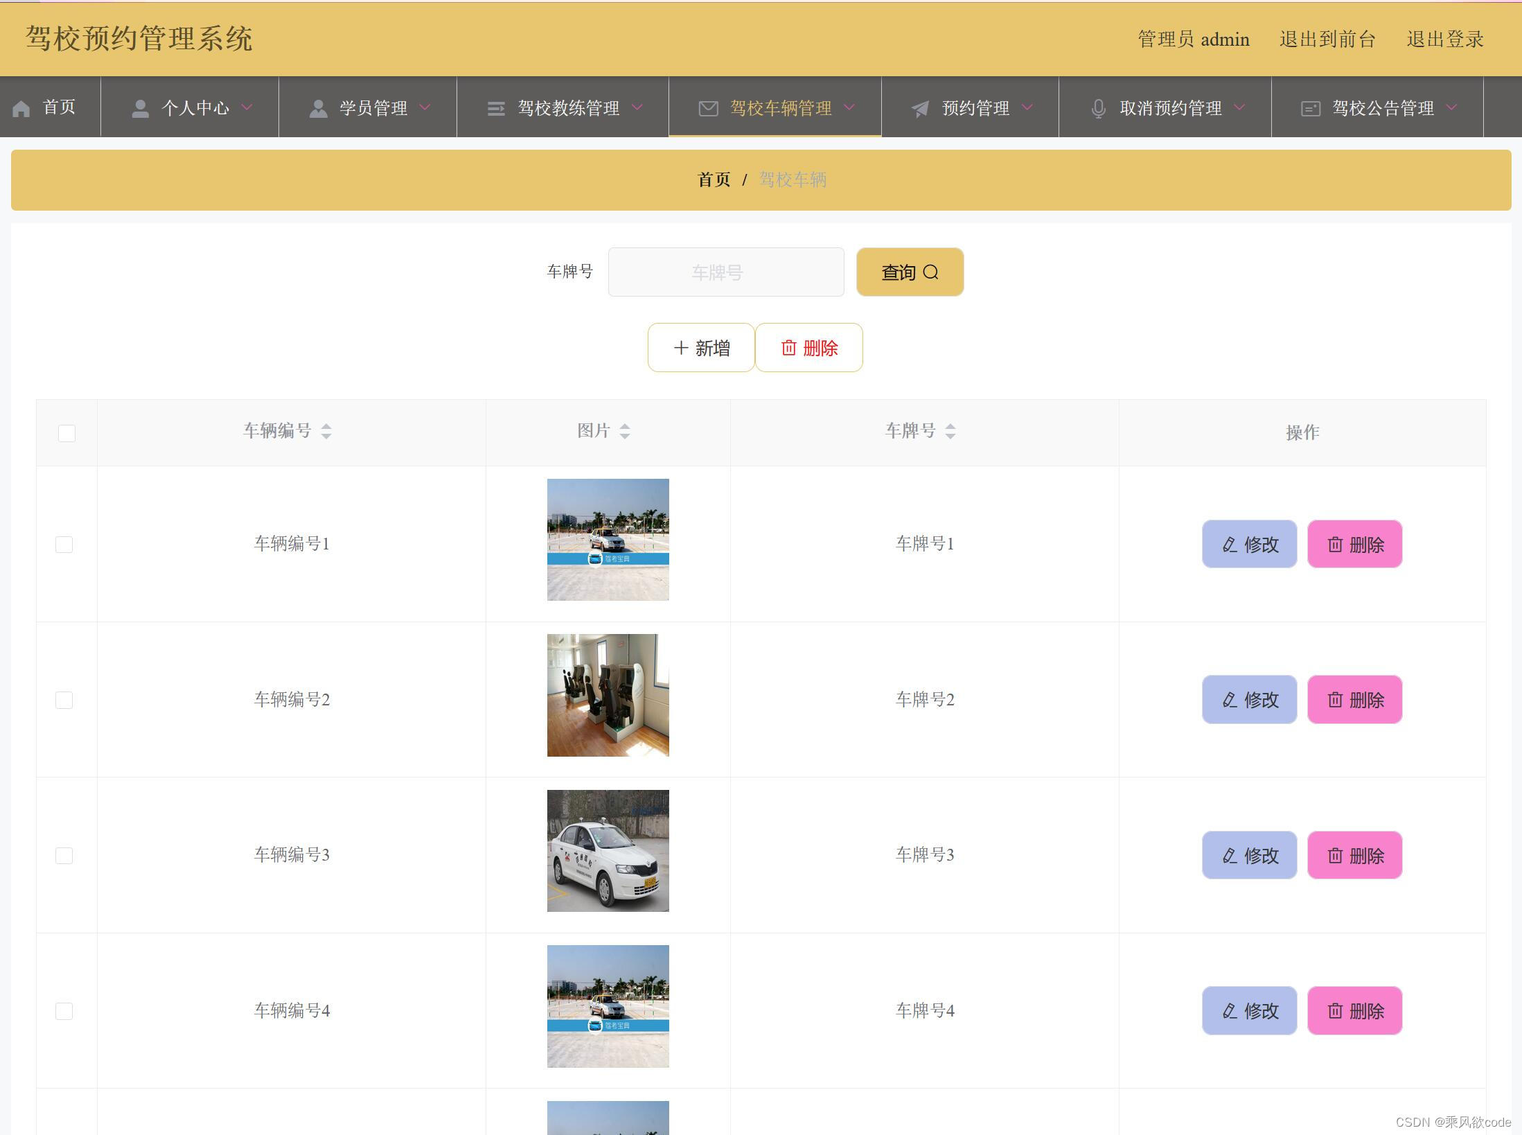Click the person icon beside 学员管理
Screen dimensions: 1522x1135
pyautogui.click(x=318, y=109)
